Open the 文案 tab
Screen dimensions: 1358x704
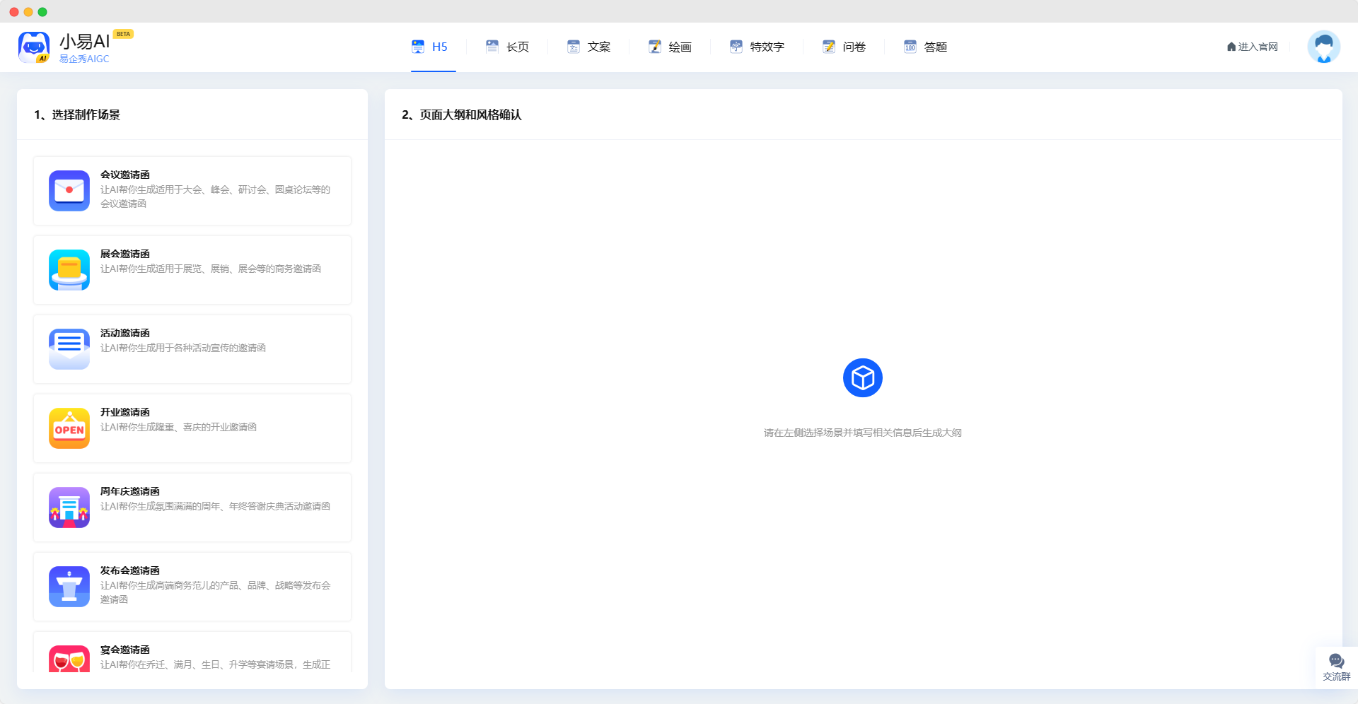[x=589, y=47]
